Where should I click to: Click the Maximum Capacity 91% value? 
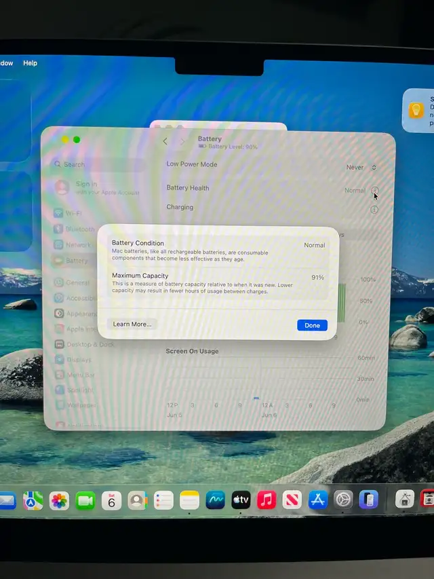318,278
